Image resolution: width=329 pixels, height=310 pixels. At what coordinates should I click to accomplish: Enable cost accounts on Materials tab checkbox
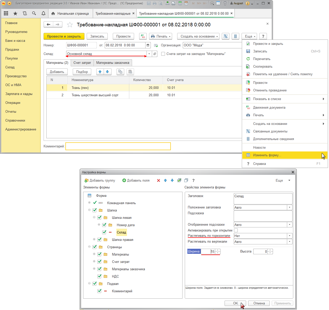(x=163, y=54)
